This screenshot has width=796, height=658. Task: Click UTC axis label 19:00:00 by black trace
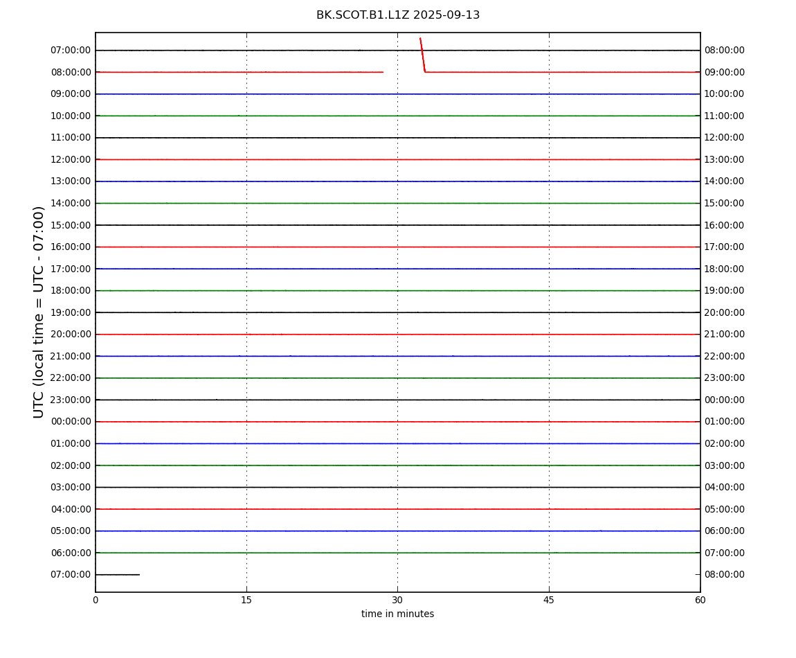(71, 312)
